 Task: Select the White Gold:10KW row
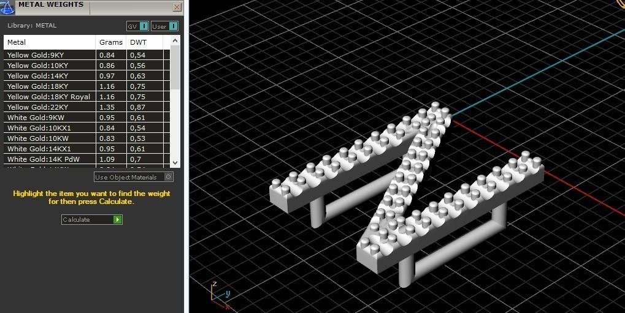(87, 138)
